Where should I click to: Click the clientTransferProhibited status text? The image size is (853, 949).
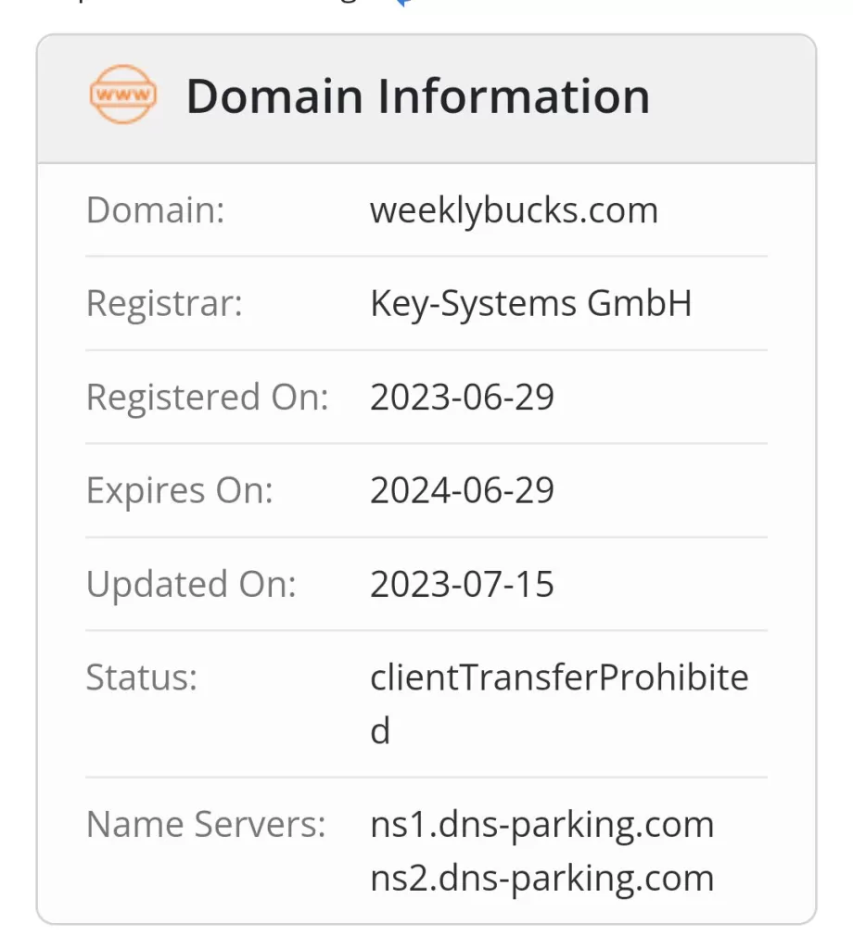point(559,678)
